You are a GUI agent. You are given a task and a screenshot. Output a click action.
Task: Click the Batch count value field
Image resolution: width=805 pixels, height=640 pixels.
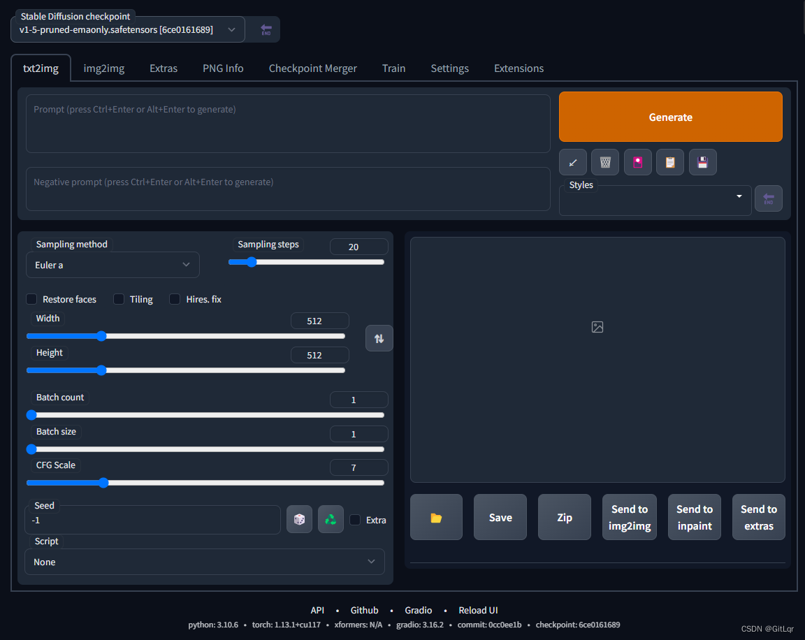point(358,400)
